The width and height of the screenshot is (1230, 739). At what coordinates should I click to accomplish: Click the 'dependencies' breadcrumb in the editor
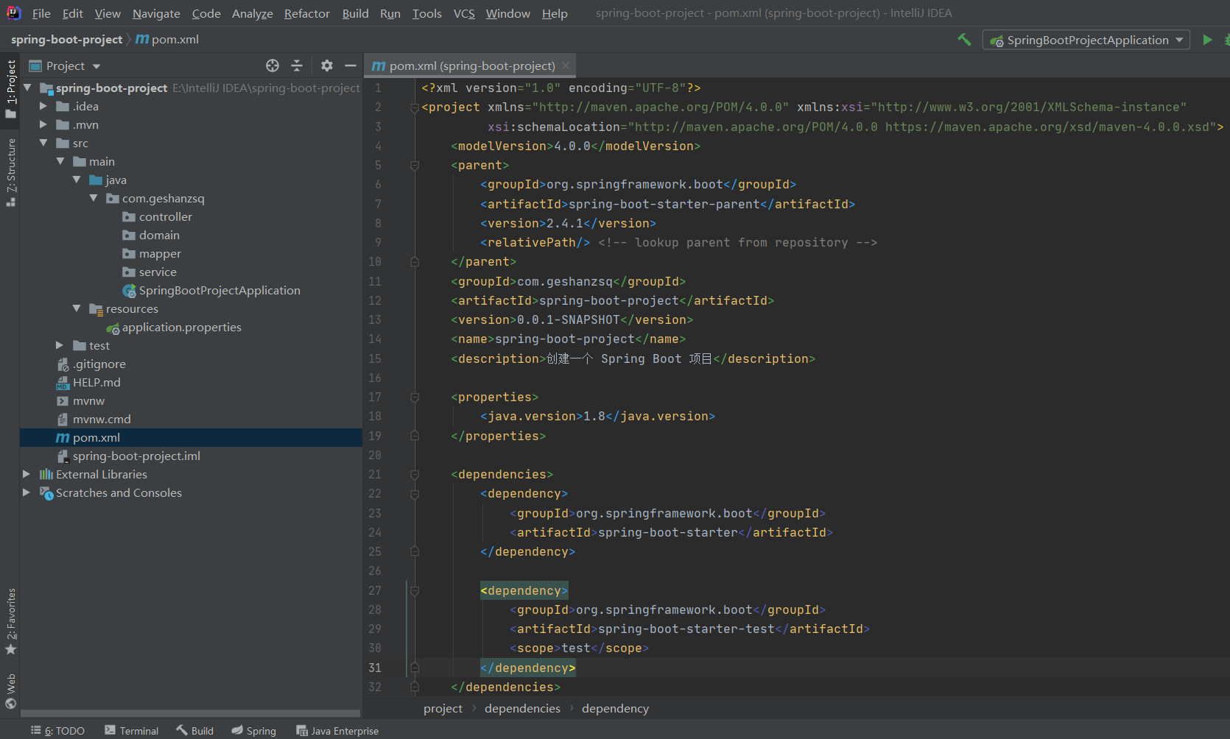[x=522, y=708]
